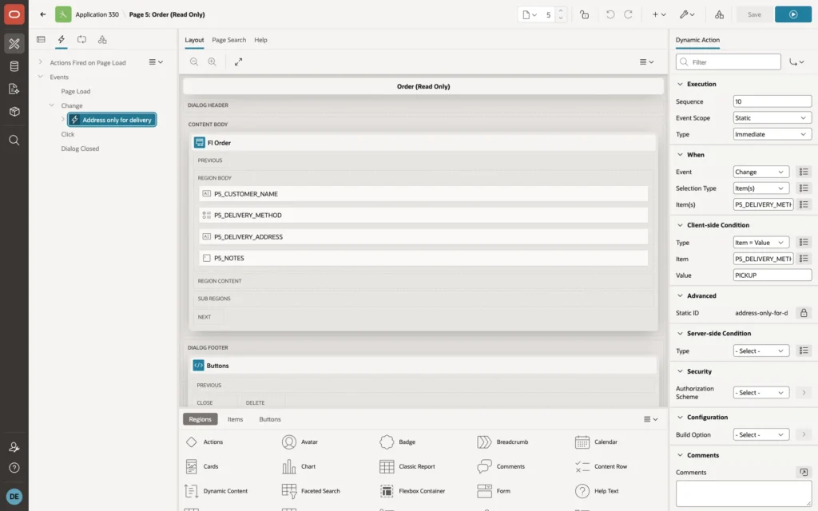
Task: Open the Create plus menu
Action: (659, 14)
